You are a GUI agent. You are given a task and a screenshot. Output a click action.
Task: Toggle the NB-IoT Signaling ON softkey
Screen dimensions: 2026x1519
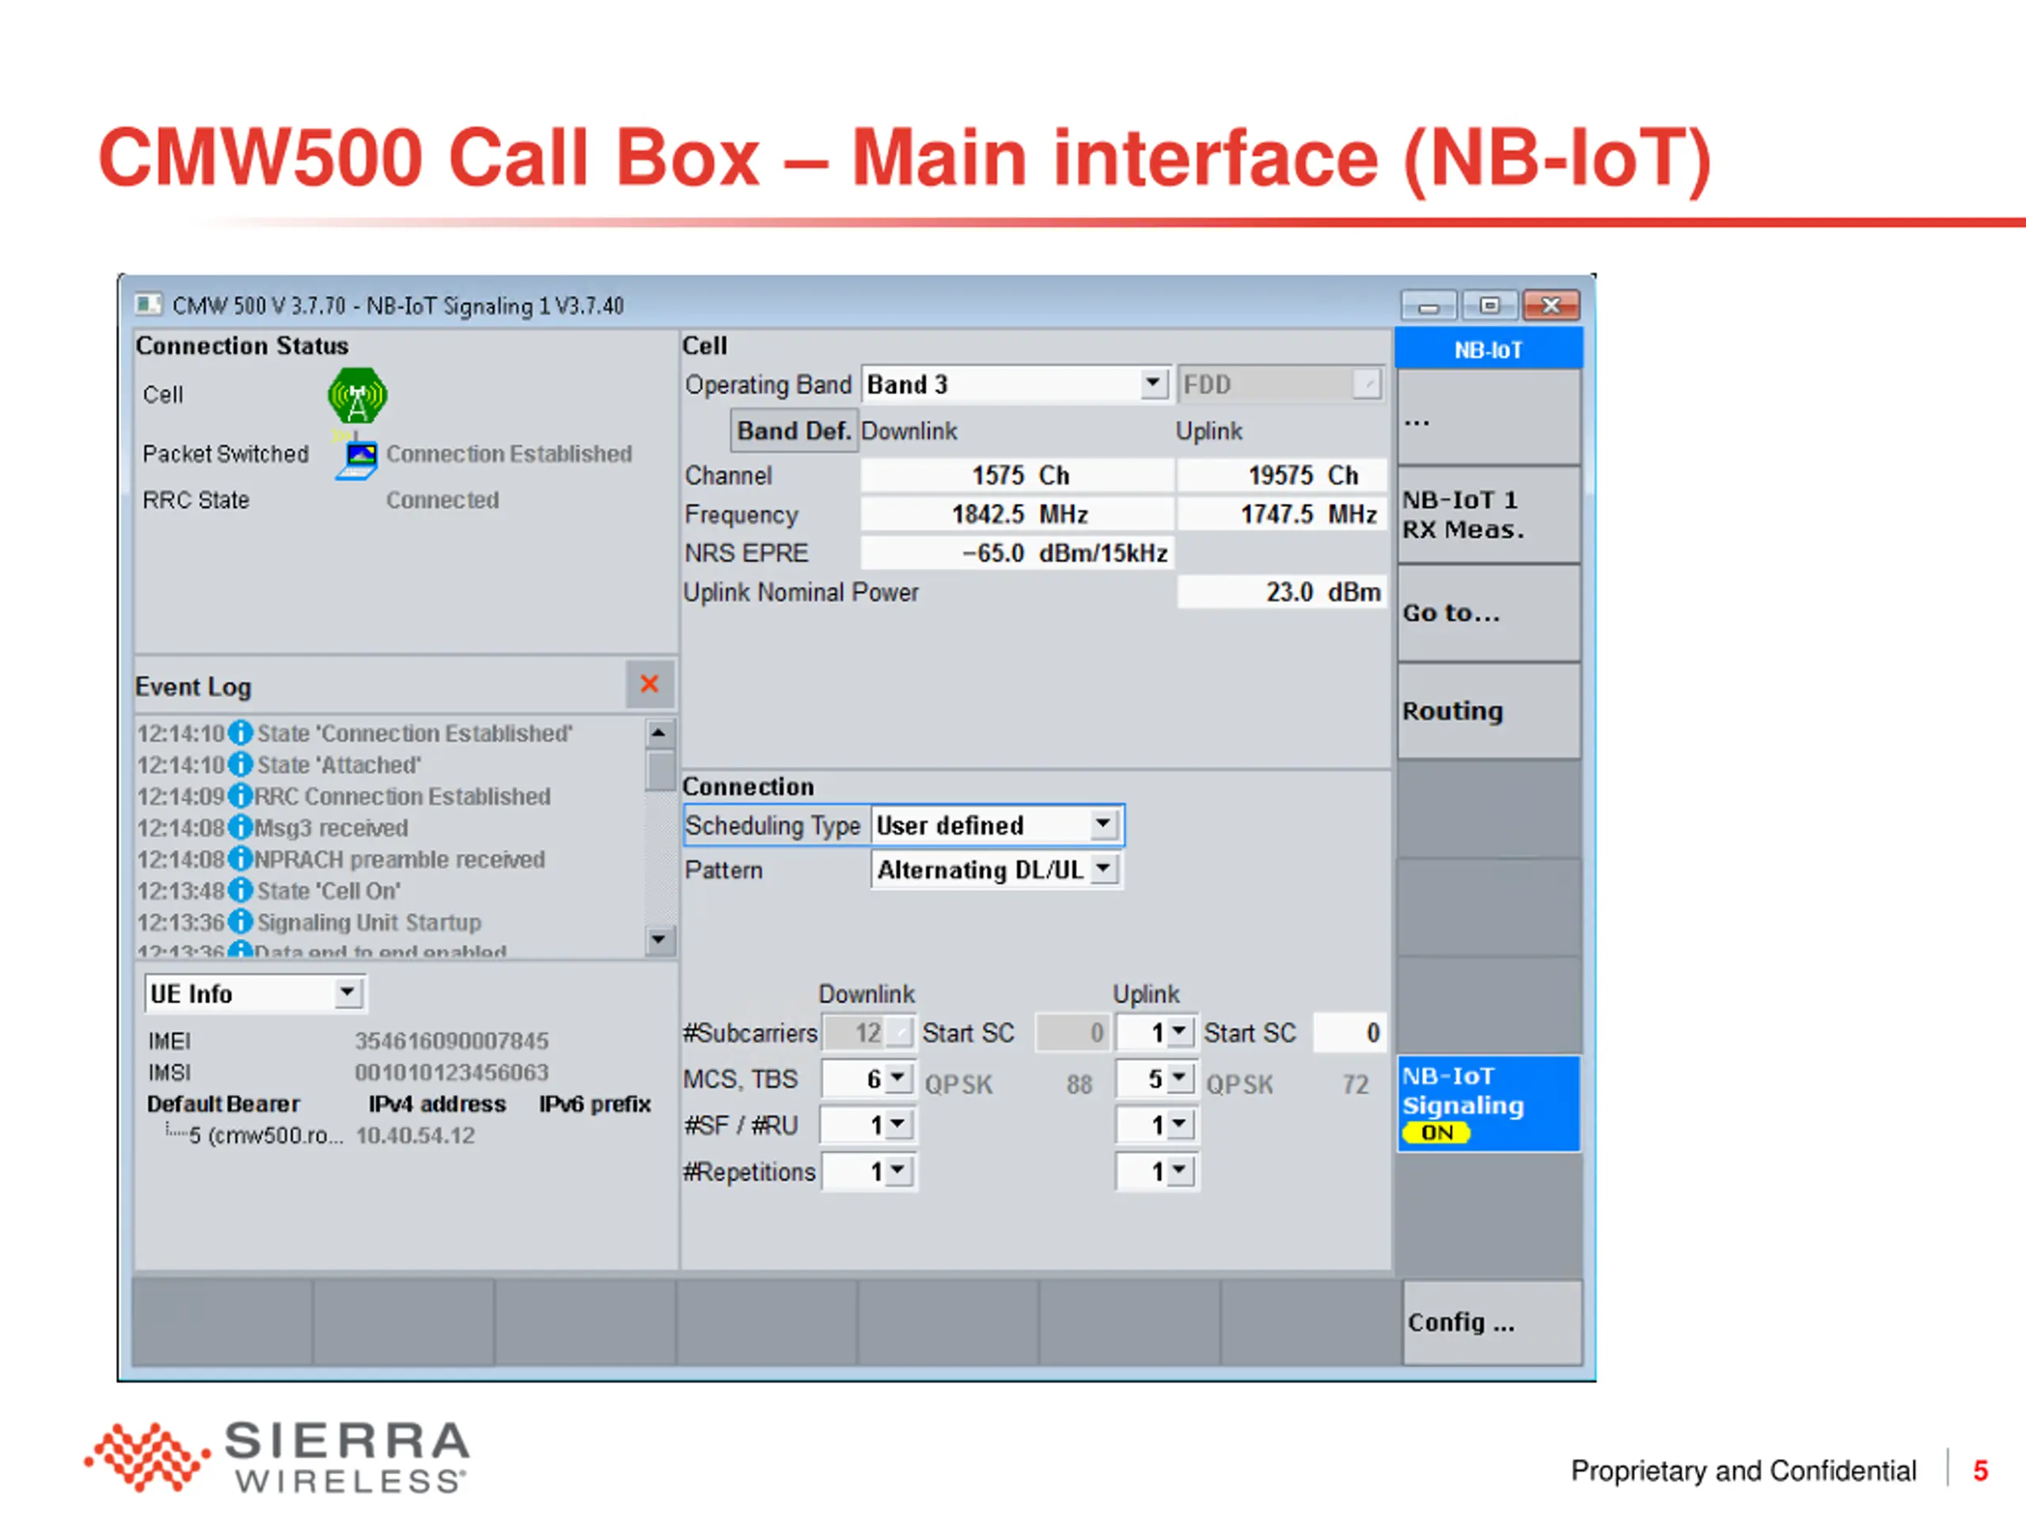(1489, 1104)
